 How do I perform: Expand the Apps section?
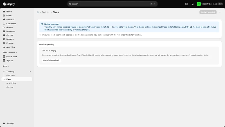[x=6, y=66]
